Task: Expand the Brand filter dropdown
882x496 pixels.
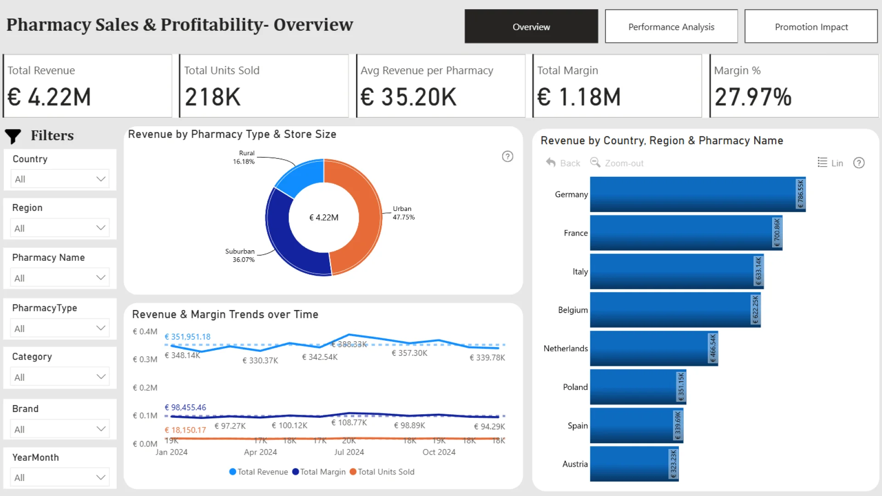Action: (x=60, y=429)
